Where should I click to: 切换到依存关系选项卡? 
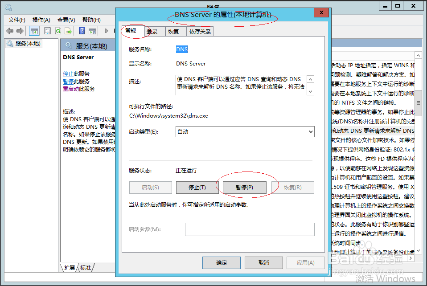[x=200, y=31]
